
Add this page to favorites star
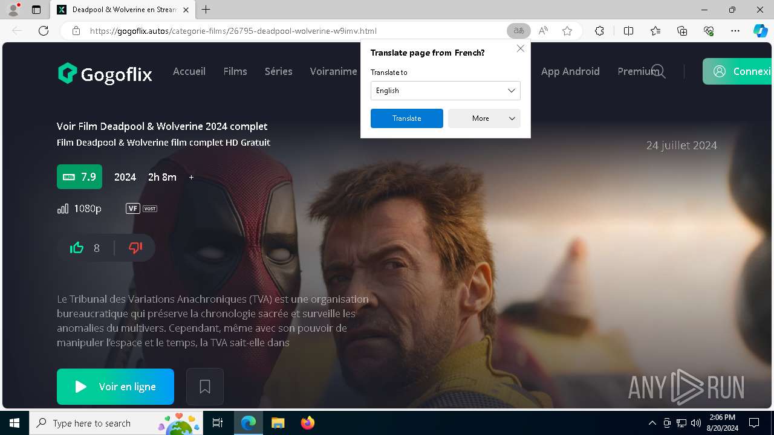(567, 31)
